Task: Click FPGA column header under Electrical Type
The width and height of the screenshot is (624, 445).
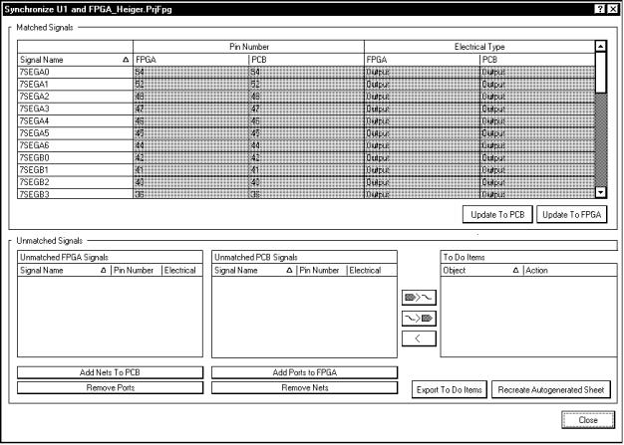Action: [x=422, y=60]
